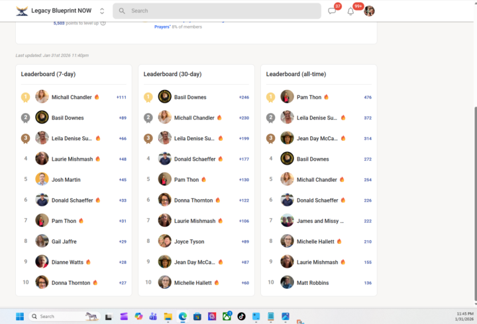
Task: Open Jean Day McCa... in the 30-day leaderboard
Action: (x=195, y=263)
